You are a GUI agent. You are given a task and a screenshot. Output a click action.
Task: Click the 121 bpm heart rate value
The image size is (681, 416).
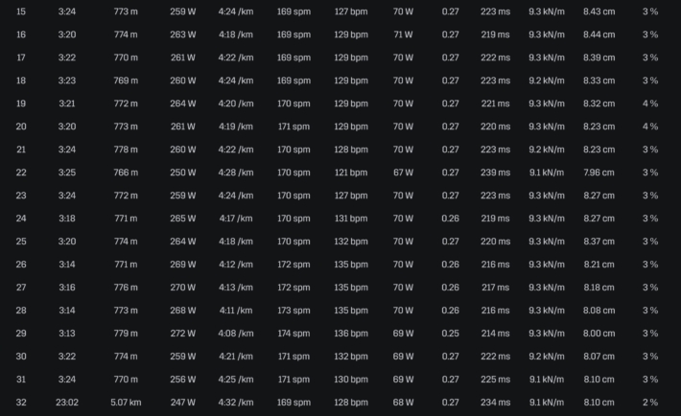(351, 173)
